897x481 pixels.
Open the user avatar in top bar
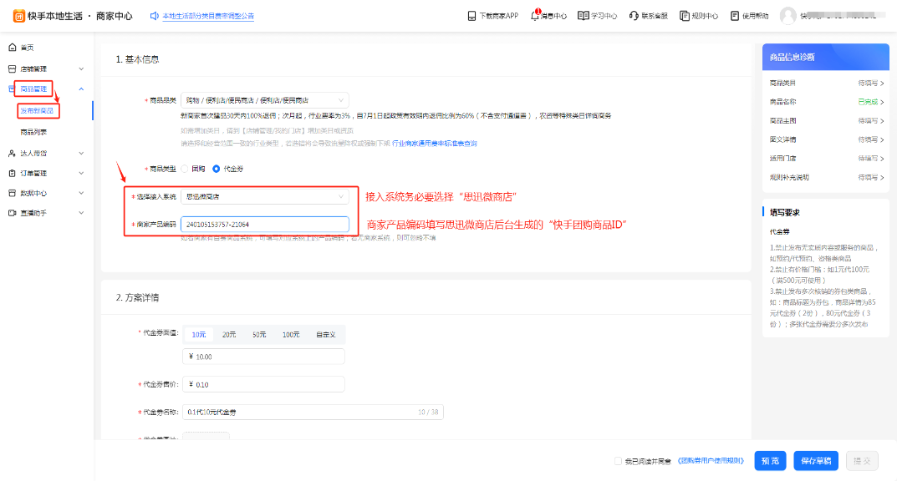pyautogui.click(x=787, y=16)
